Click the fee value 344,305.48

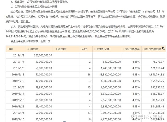[157, 106]
